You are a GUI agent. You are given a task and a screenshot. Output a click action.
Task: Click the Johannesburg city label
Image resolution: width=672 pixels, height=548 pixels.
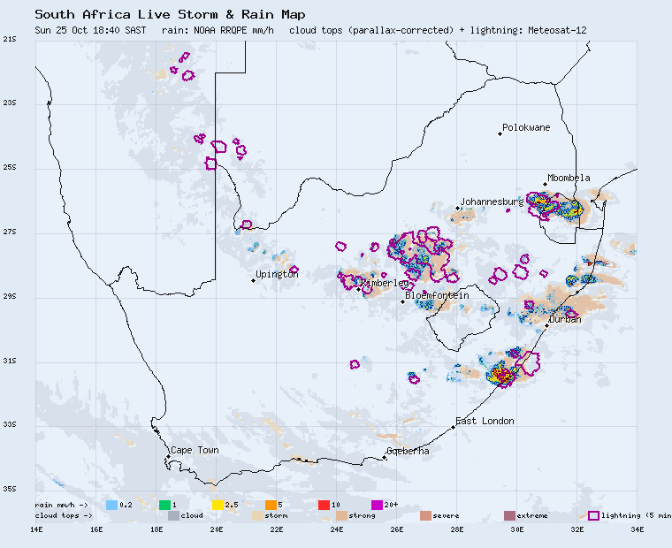click(492, 202)
